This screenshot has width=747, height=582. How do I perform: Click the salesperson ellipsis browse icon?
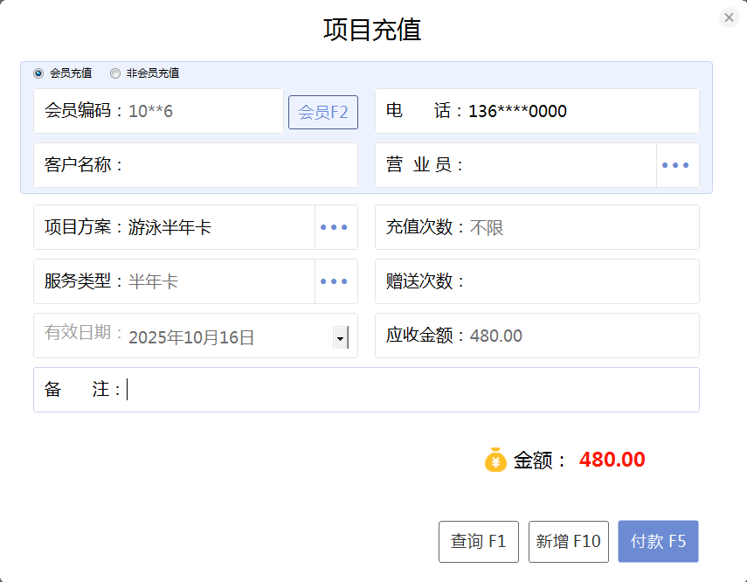tap(675, 165)
